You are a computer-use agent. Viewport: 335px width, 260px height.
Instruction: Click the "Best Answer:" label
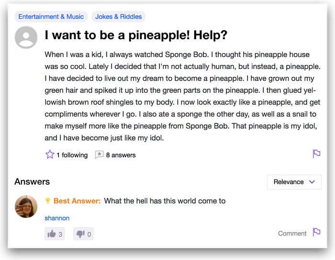(x=77, y=201)
